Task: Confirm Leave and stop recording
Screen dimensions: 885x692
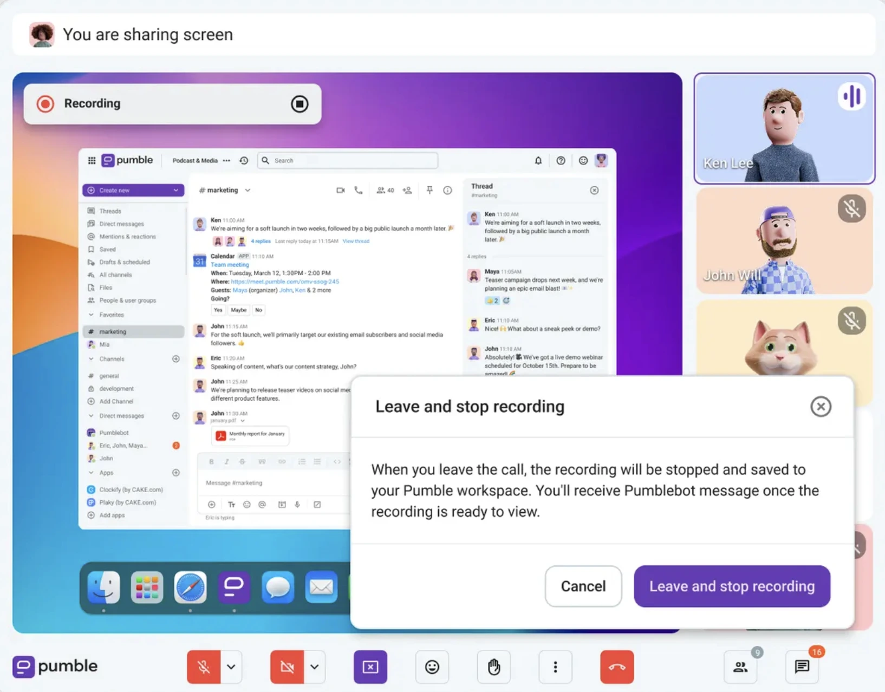Action: point(732,586)
